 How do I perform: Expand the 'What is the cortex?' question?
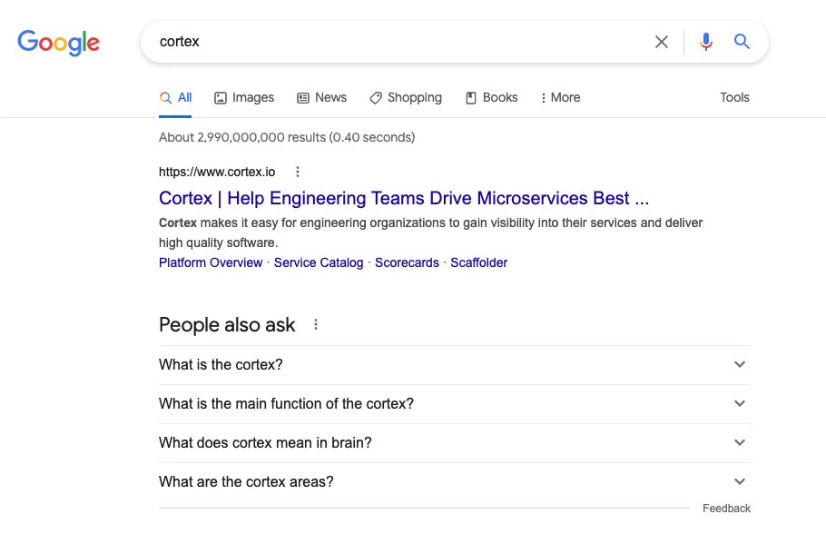[455, 365]
